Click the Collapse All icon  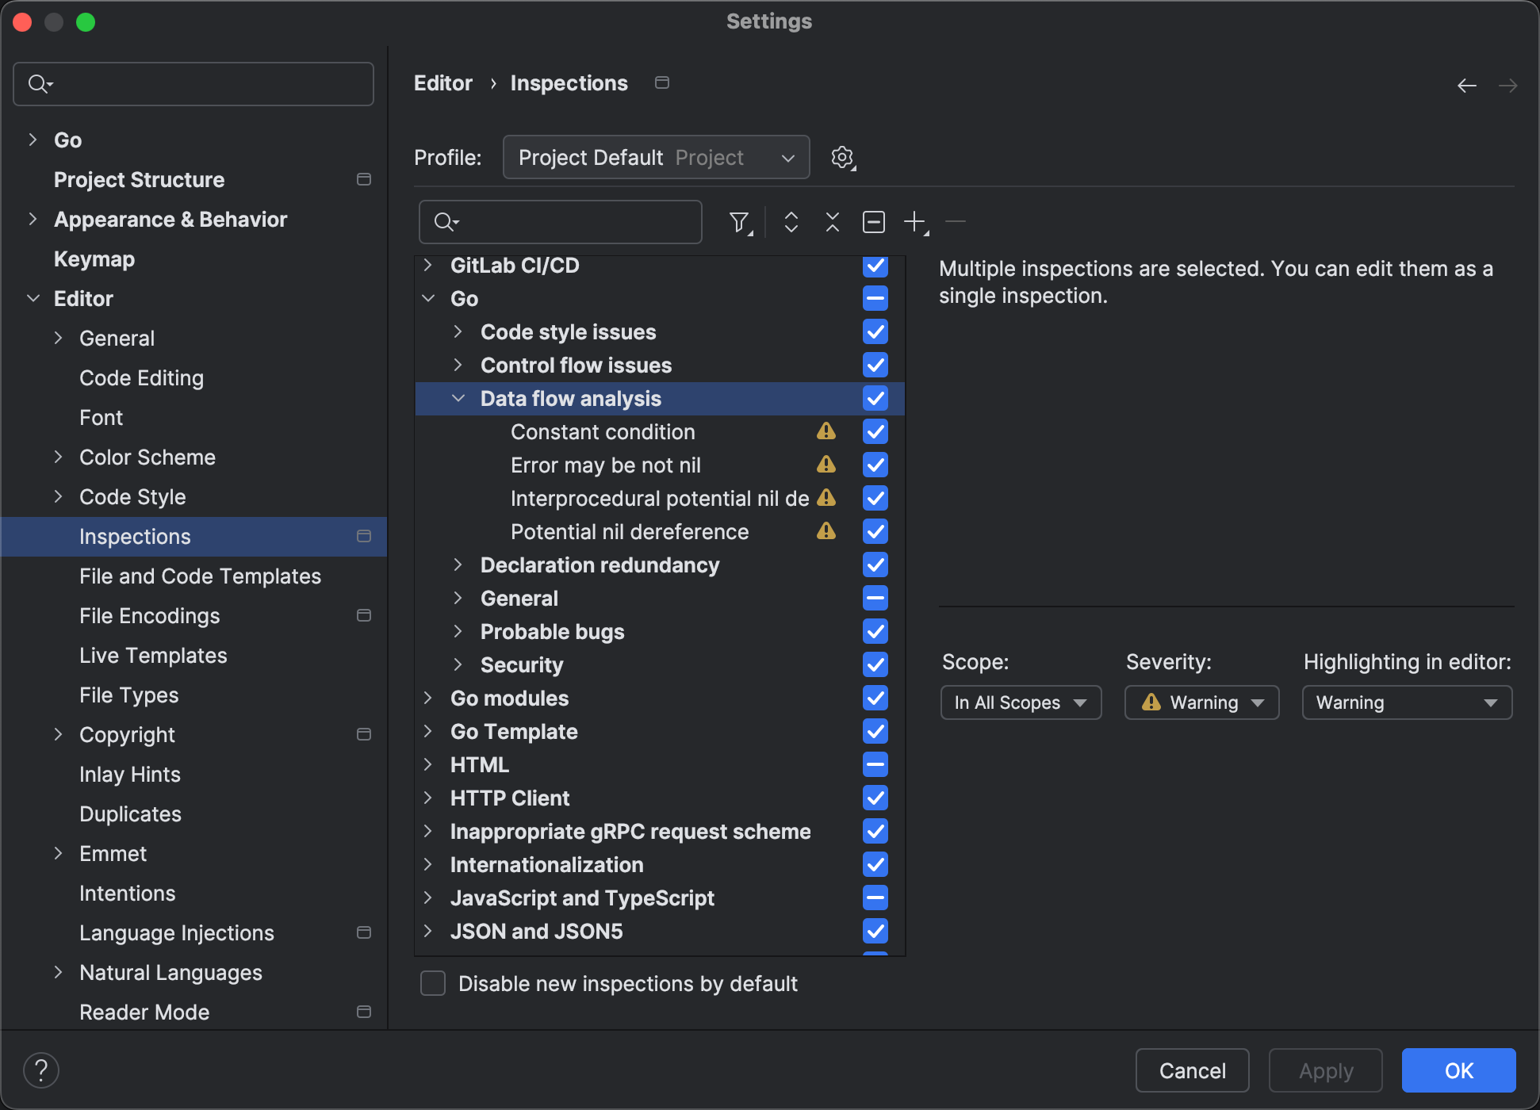(x=832, y=222)
